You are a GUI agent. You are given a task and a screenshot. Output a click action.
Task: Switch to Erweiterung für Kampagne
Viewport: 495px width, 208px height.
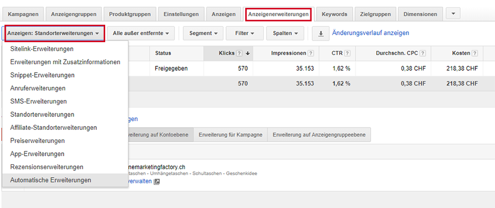point(231,135)
